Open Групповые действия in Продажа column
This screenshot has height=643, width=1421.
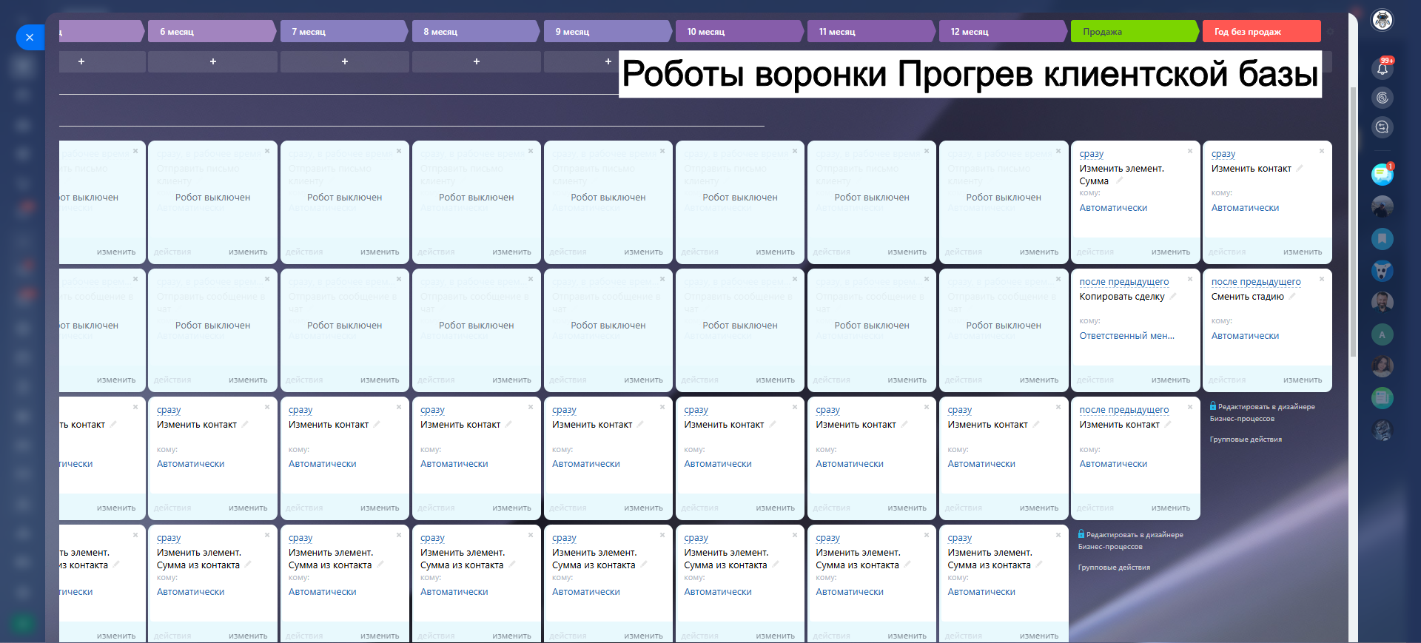pyautogui.click(x=1114, y=568)
